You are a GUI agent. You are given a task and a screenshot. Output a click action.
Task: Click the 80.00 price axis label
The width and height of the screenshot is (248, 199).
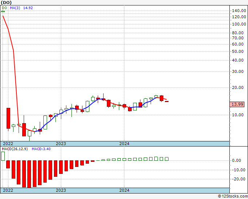click(x=238, y=33)
